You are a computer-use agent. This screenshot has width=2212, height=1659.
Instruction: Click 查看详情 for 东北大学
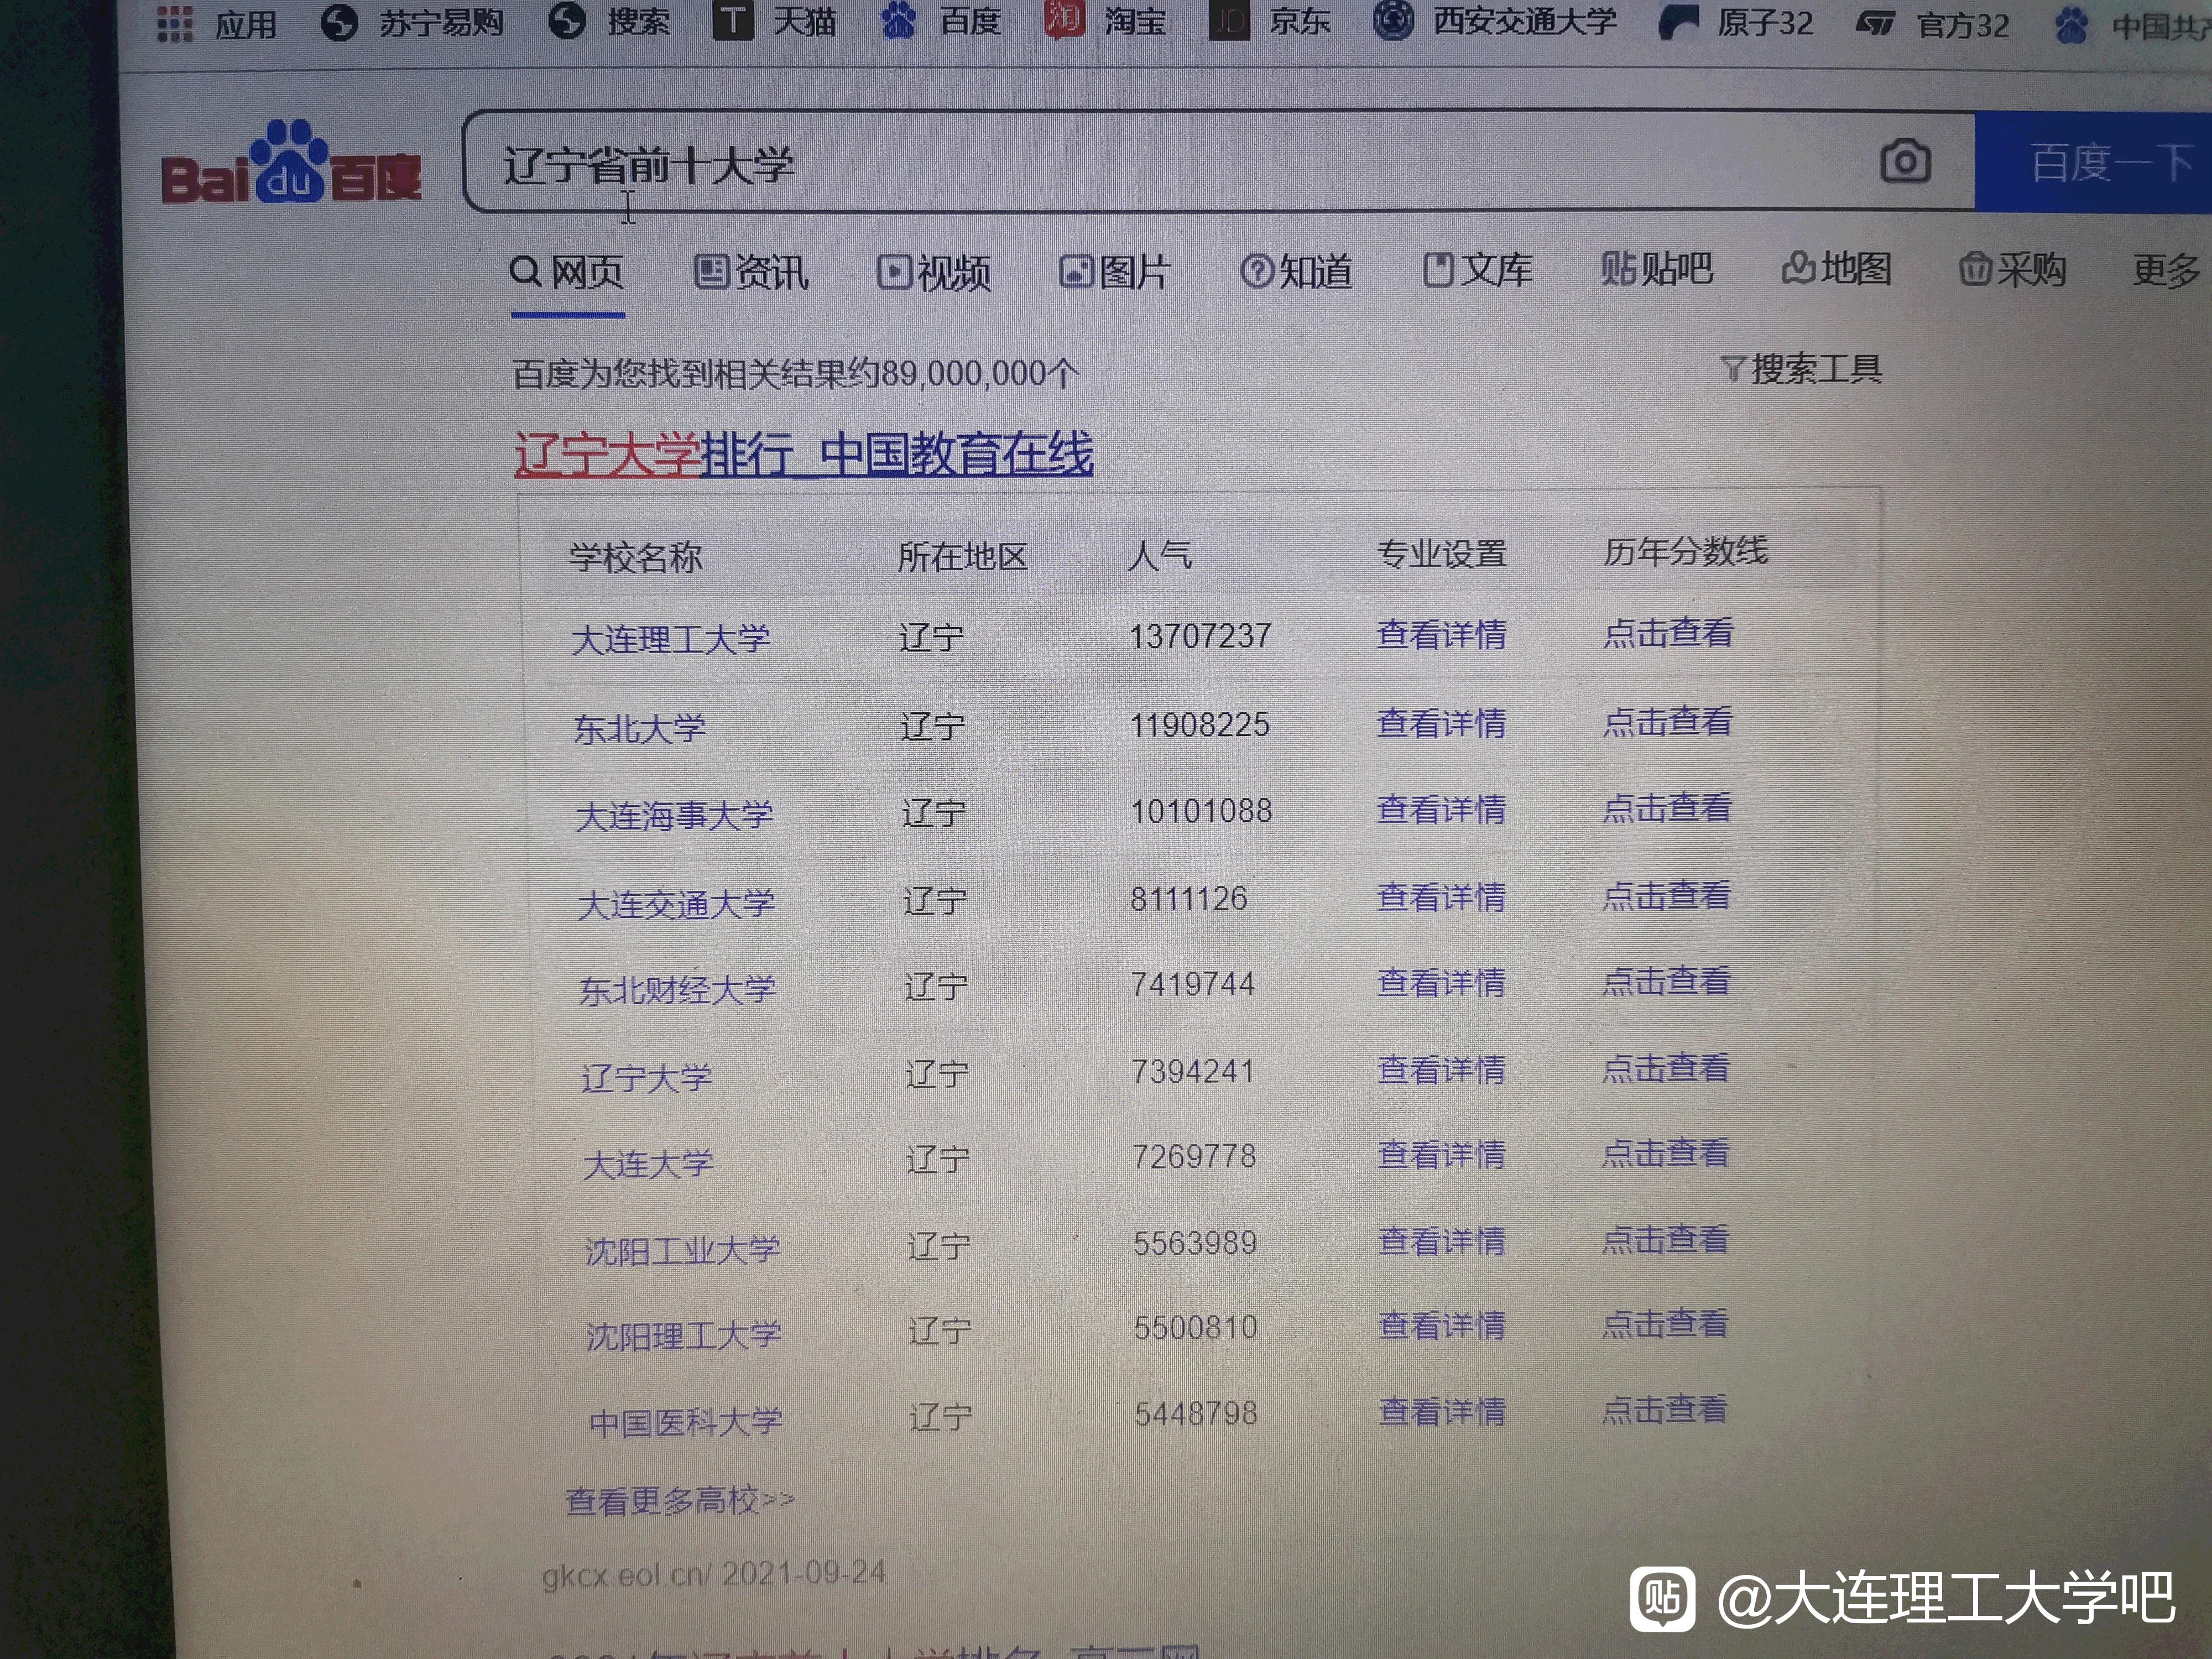coord(1441,723)
